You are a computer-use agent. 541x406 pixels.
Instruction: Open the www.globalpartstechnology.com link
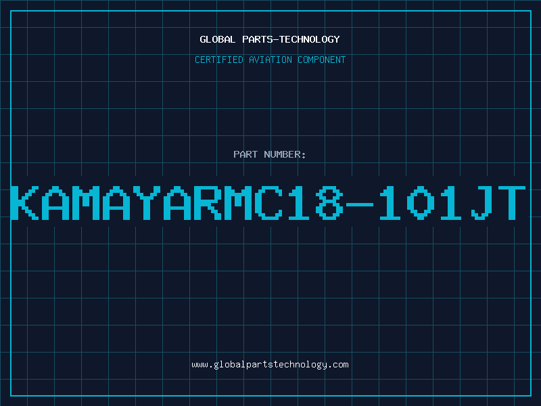point(270,365)
